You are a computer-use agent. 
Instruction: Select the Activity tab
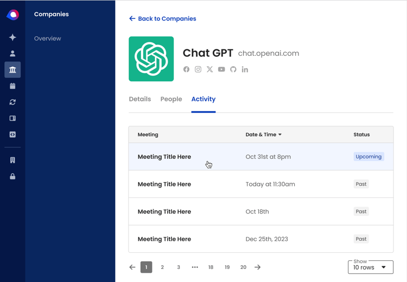pos(203,99)
